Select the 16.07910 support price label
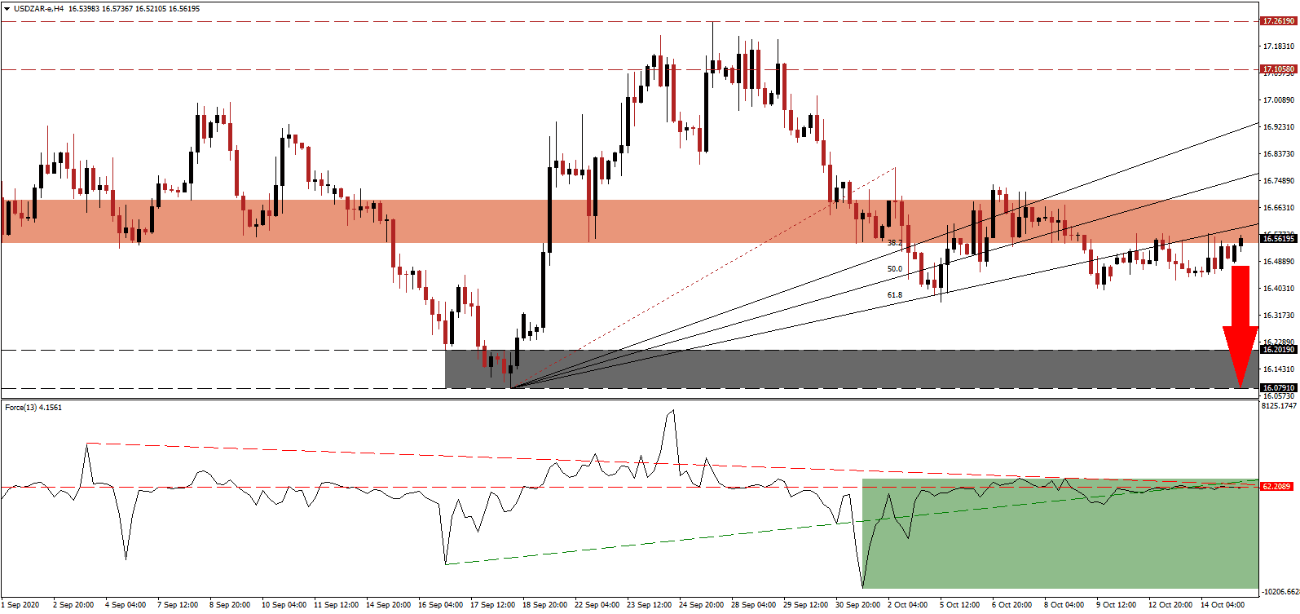 (x=1278, y=388)
